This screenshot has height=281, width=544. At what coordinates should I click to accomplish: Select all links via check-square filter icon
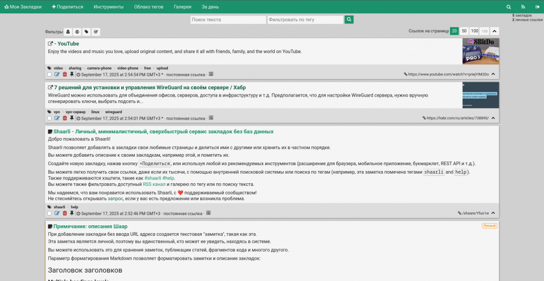coord(96,32)
